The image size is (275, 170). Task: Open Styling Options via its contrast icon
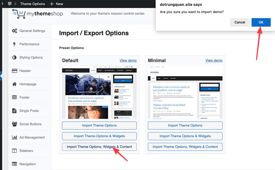pyautogui.click(x=15, y=57)
